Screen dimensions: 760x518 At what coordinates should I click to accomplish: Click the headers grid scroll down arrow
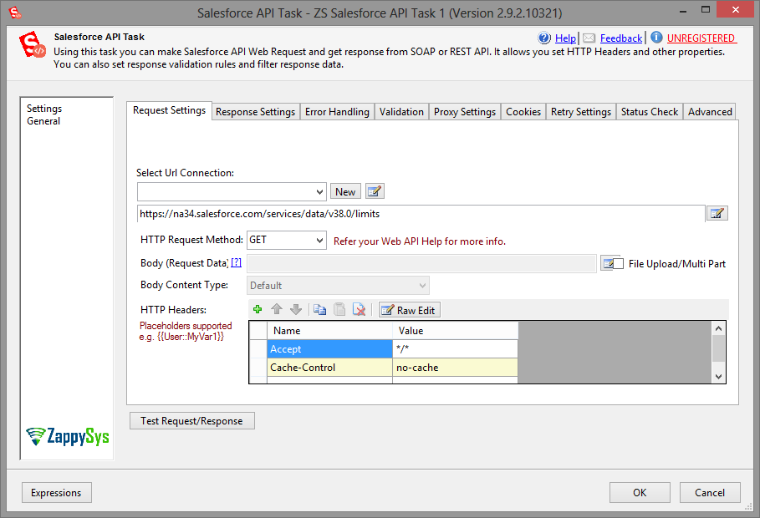(x=718, y=377)
